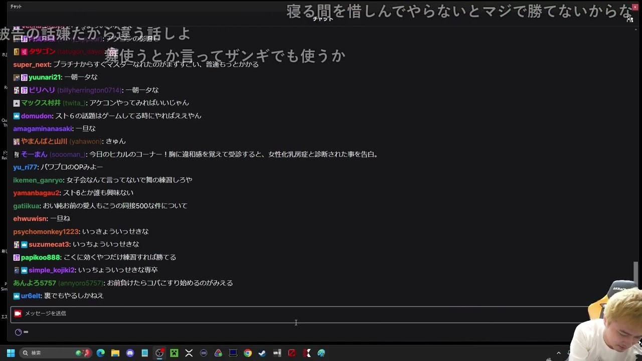Click username suzumecat3

[x=49, y=244]
